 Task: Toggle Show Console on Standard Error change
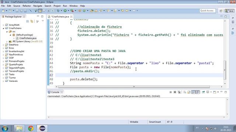(198, 92)
